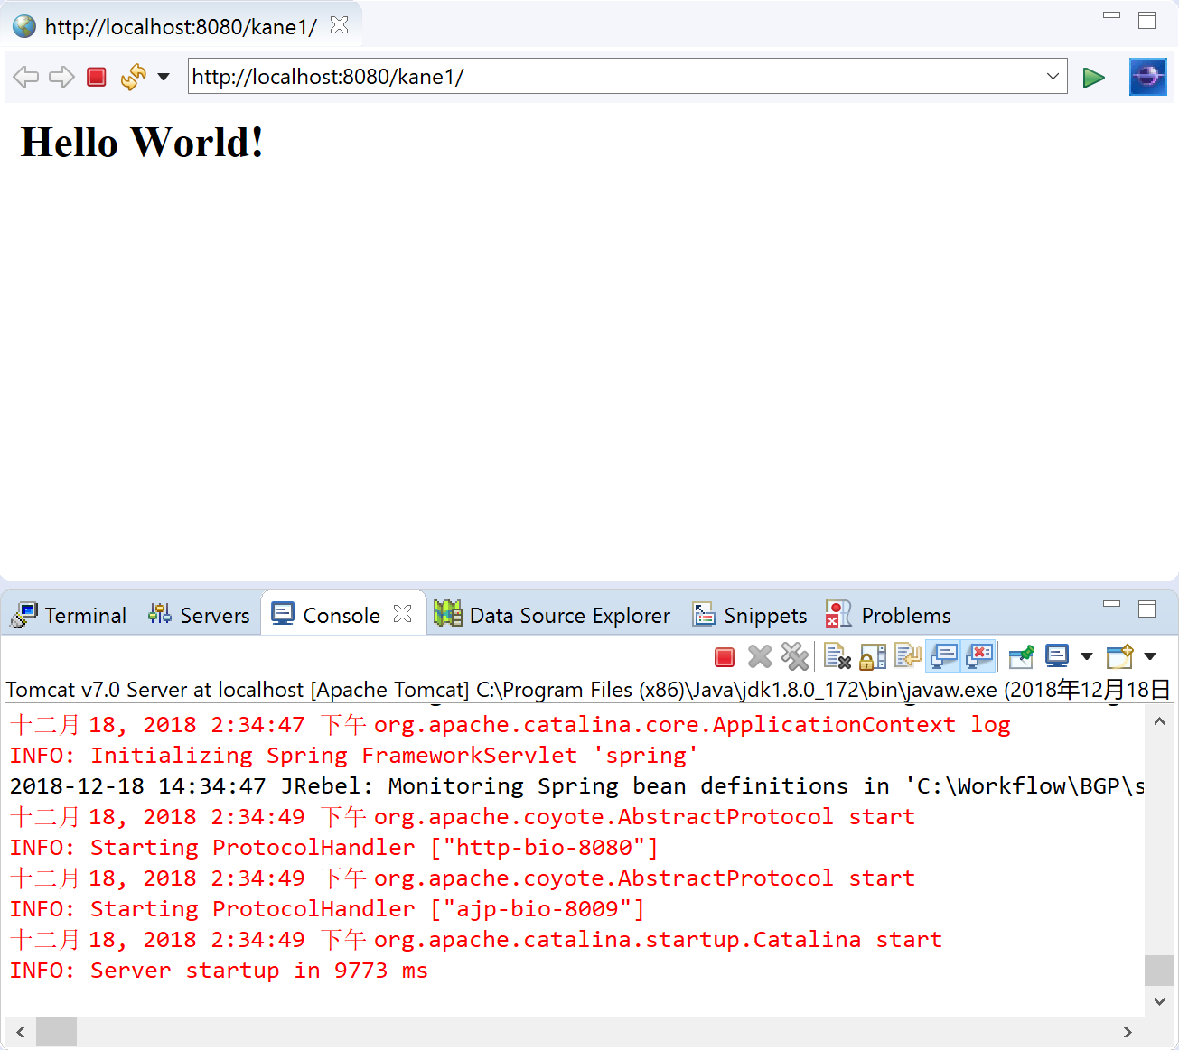Click the 'http-bio-8080' ProtocolHandler line
Screen dimensions: 1179x1050
(x=334, y=848)
